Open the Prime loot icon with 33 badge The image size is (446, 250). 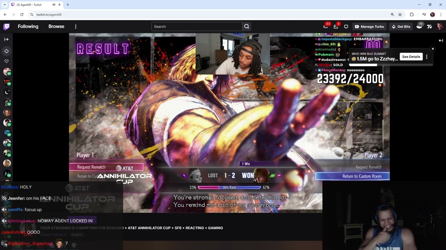click(326, 26)
